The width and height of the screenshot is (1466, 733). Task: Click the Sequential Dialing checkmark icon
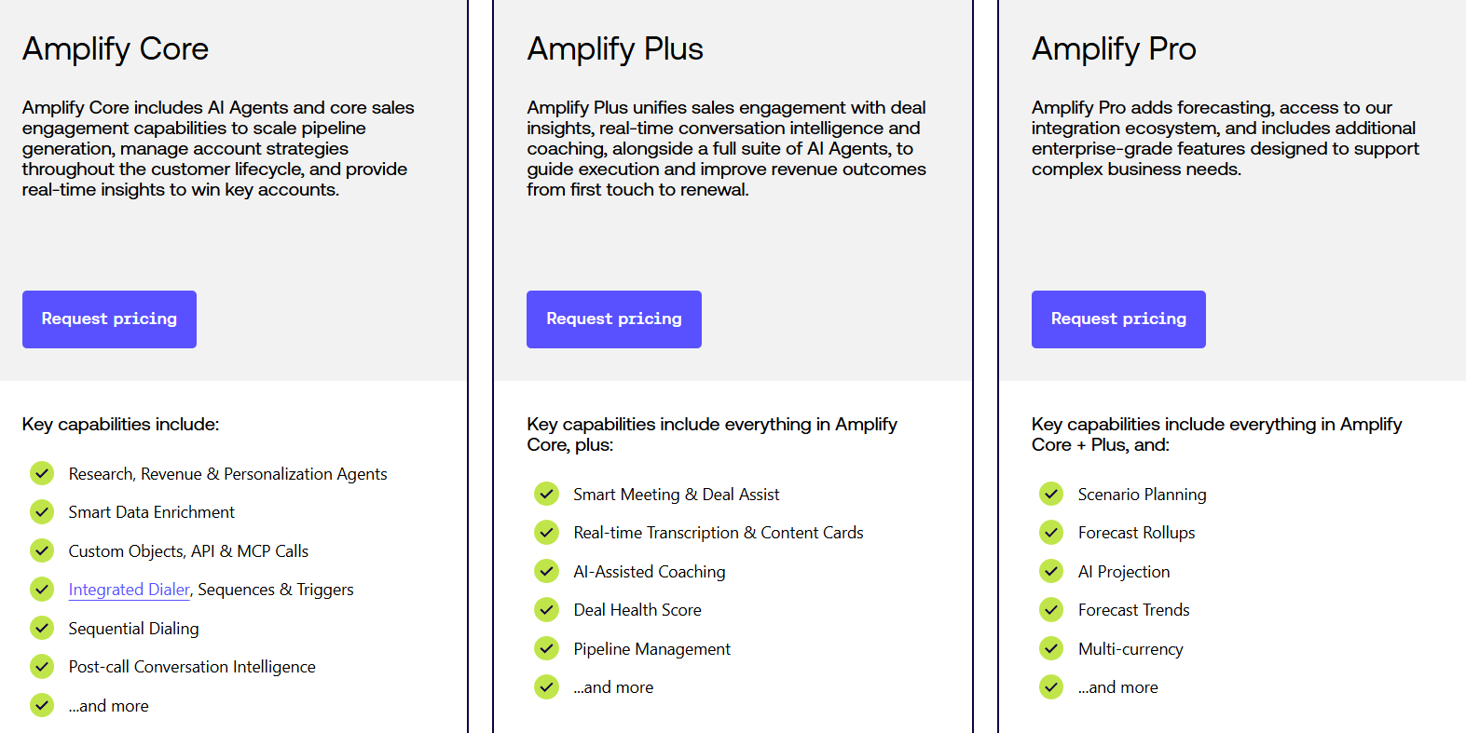[x=42, y=628]
